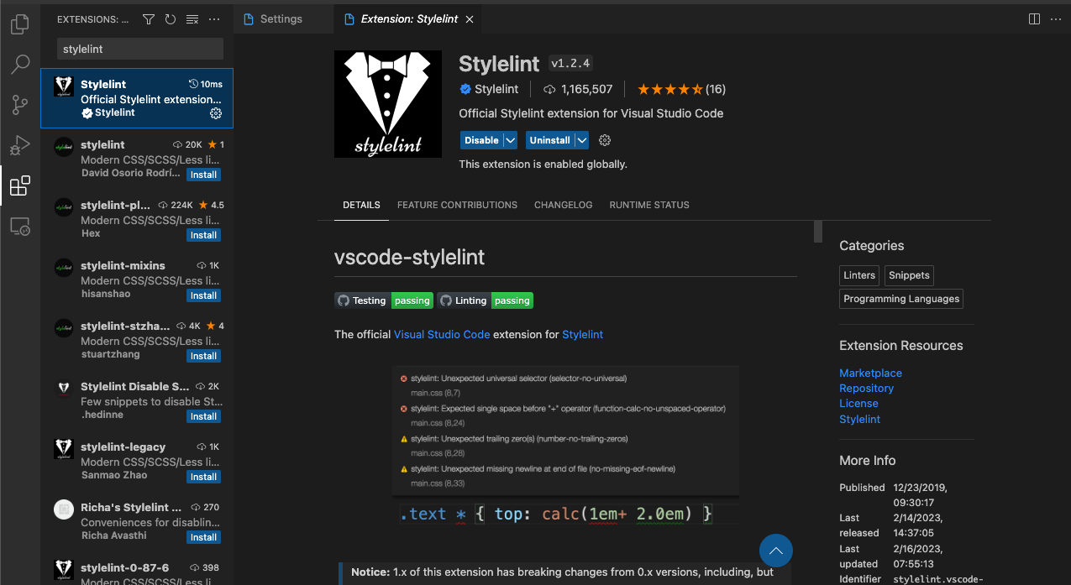Click the 1,165,507 install count

tap(579, 89)
